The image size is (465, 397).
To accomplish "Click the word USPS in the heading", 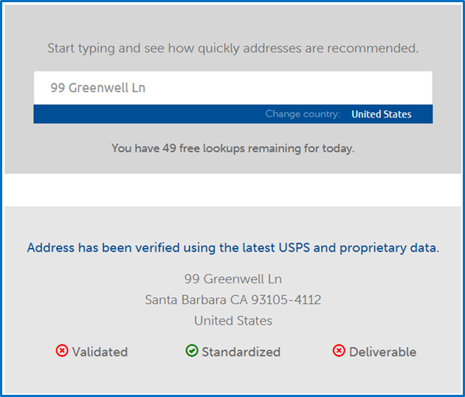I will [x=294, y=247].
